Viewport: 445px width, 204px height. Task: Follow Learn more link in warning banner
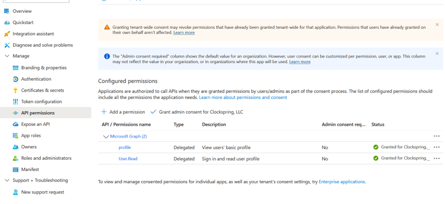[x=184, y=33]
